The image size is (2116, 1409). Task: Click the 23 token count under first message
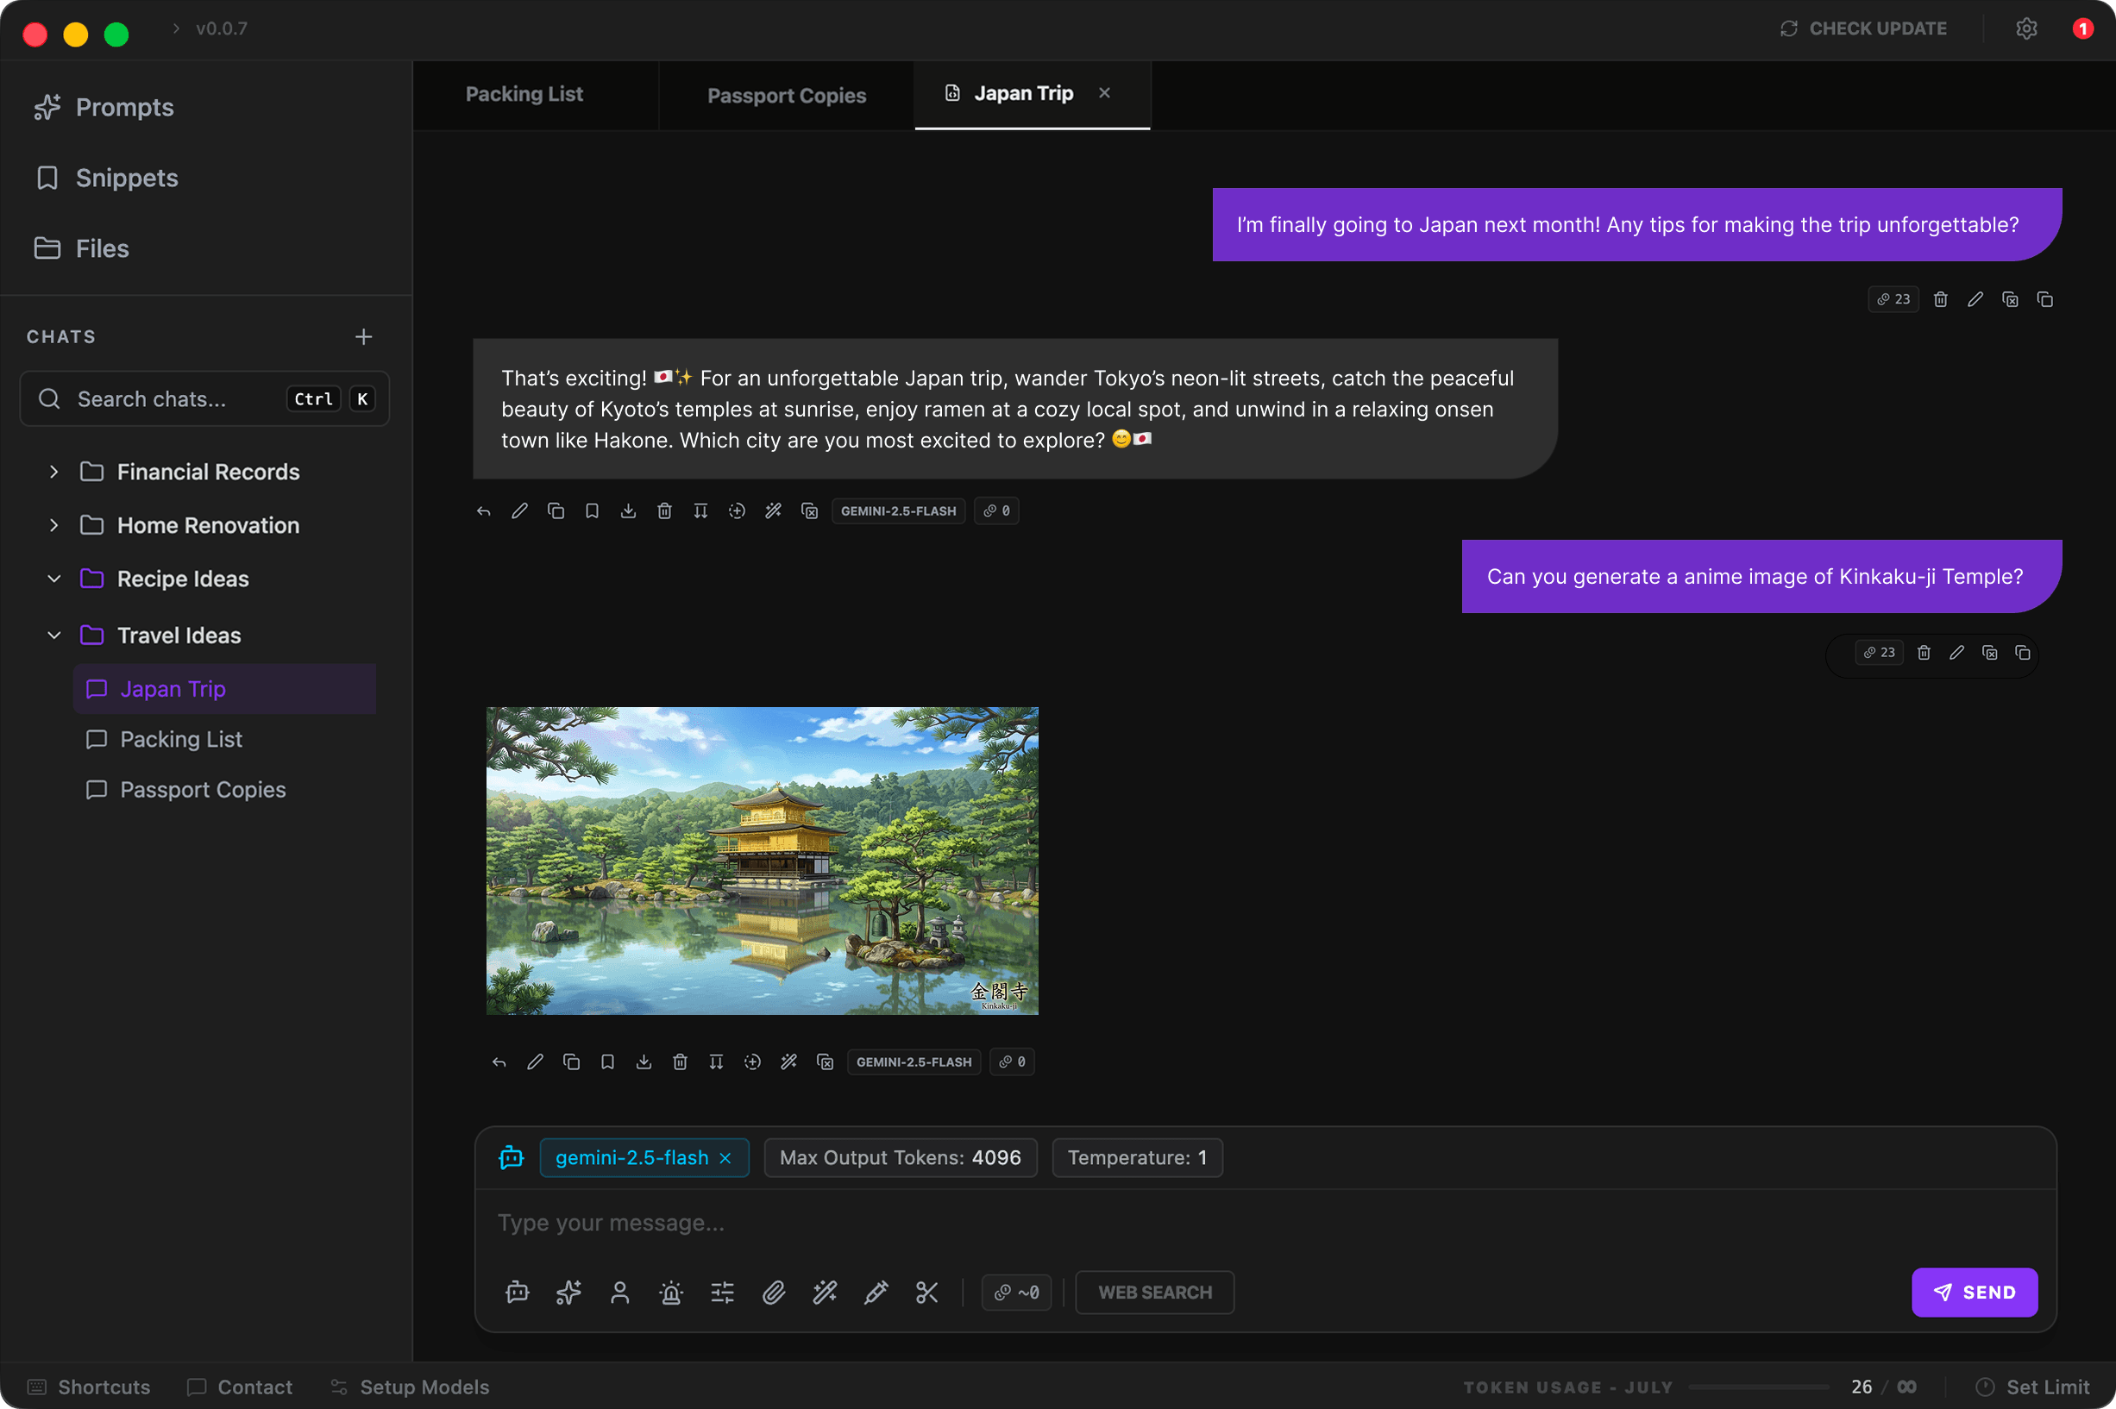pos(1893,299)
